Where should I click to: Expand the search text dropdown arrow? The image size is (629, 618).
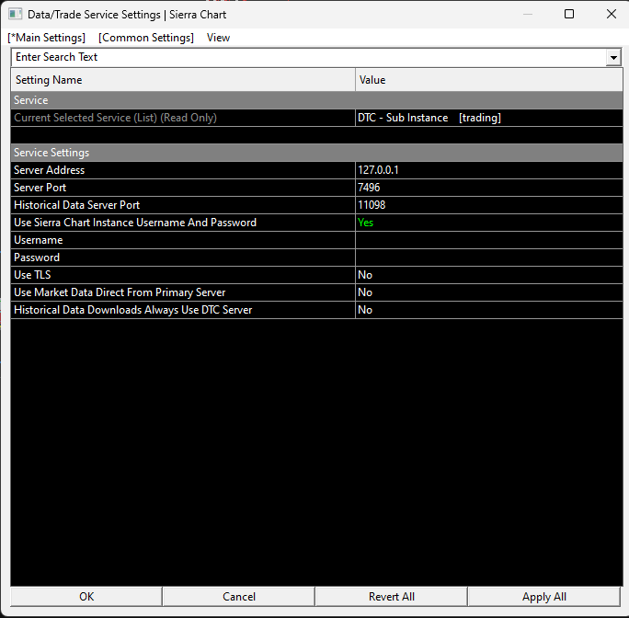click(613, 57)
